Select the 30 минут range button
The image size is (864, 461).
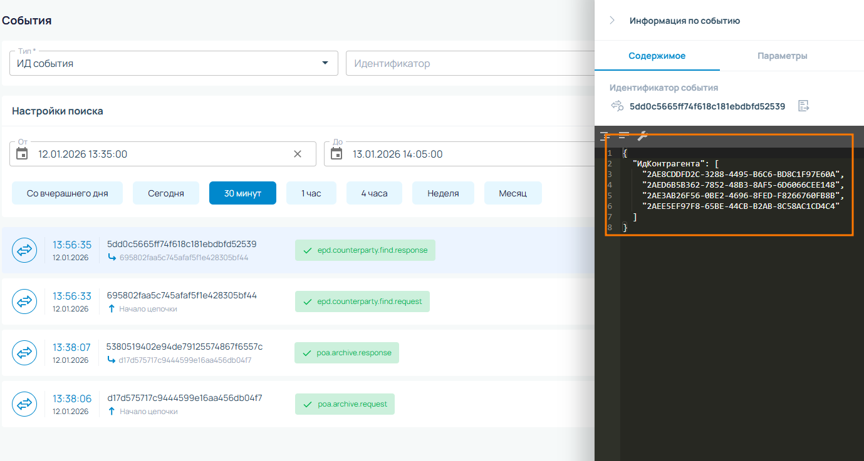point(242,193)
